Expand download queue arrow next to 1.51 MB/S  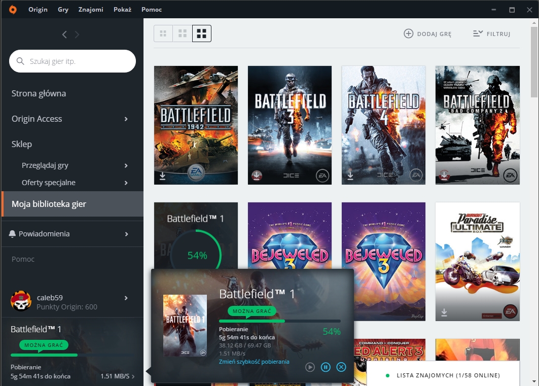point(133,376)
